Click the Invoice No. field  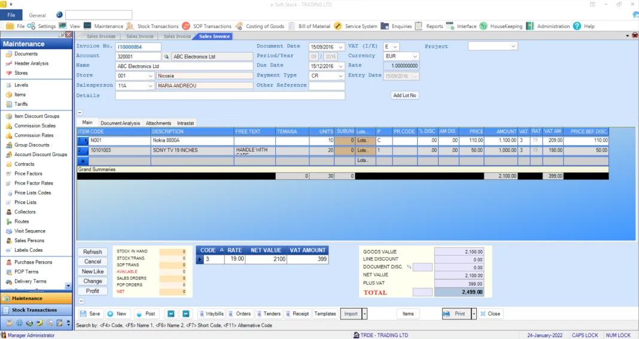138,47
